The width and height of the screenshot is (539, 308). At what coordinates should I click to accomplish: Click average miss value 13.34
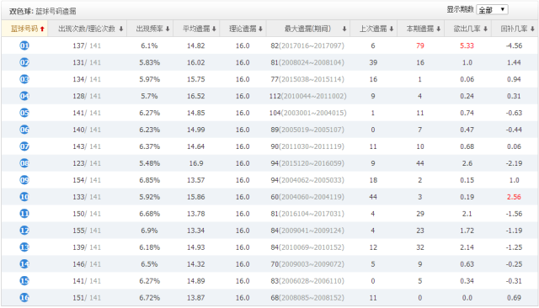[196, 231]
